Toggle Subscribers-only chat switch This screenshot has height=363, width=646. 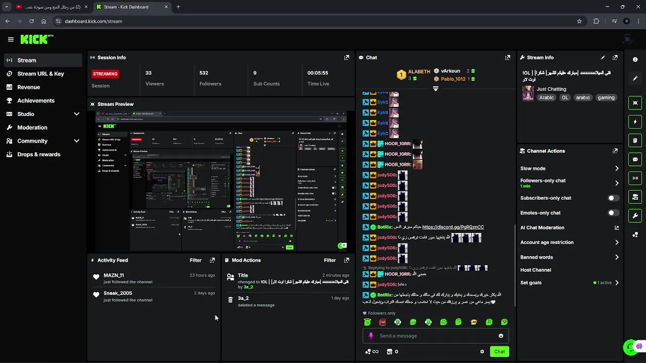click(614, 198)
